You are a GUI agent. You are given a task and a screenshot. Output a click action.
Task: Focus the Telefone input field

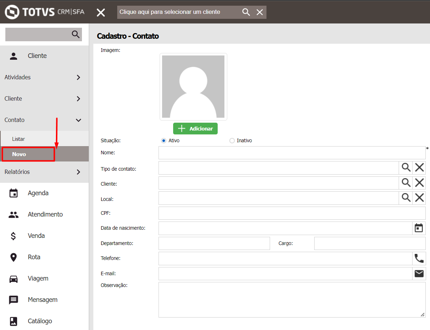click(285, 258)
